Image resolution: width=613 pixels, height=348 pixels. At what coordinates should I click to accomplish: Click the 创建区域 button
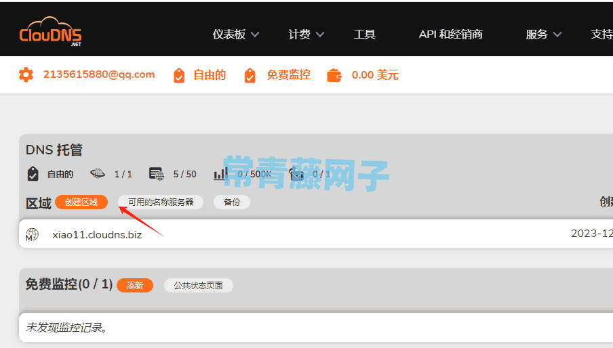point(81,202)
